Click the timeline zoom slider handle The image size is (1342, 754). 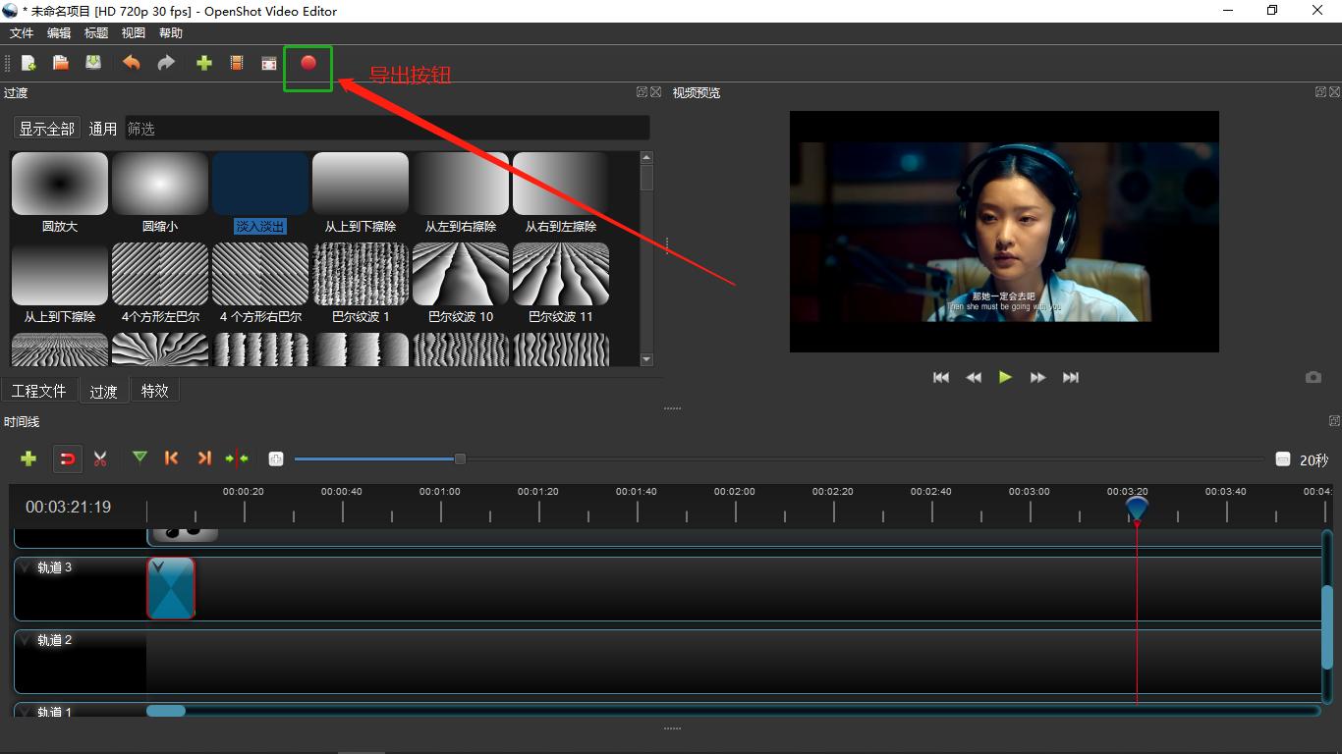[460, 458]
